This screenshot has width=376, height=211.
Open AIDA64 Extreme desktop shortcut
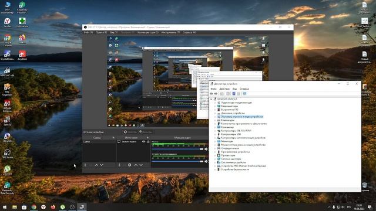[x=7, y=105]
